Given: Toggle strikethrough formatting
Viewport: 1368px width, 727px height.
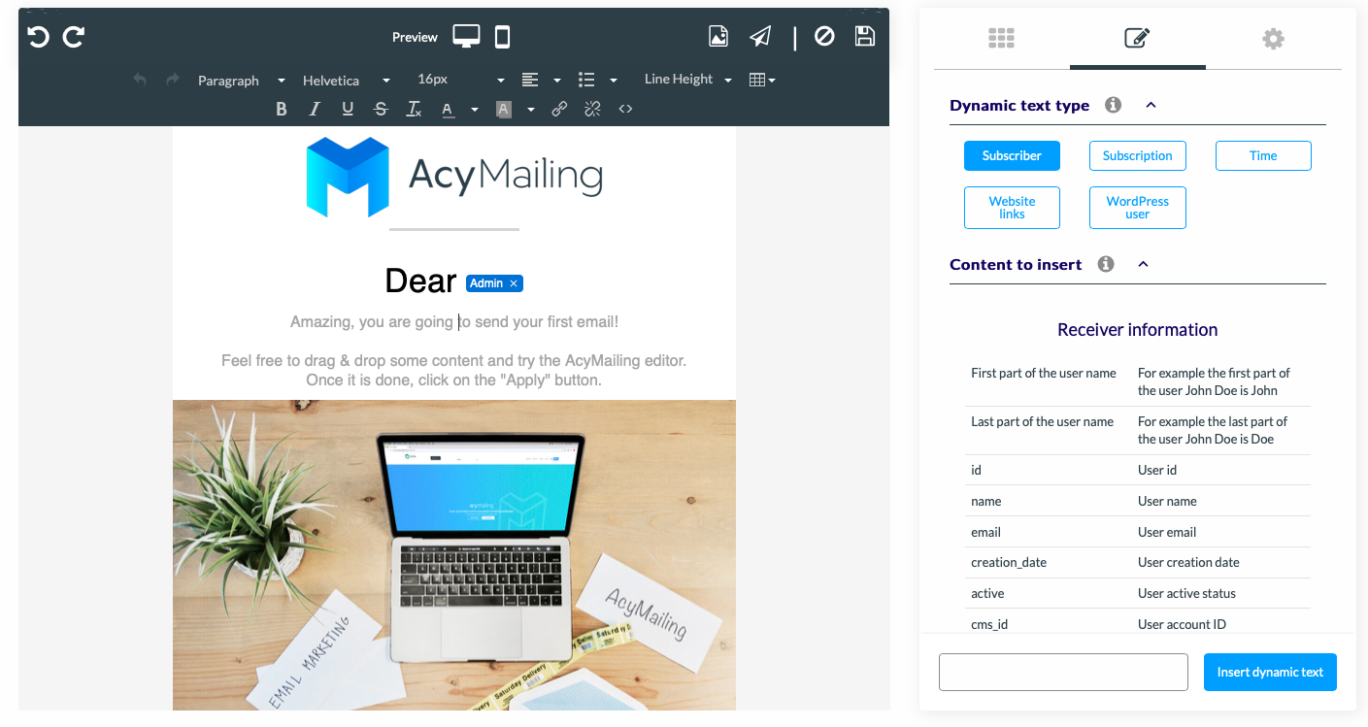Looking at the screenshot, I should click(381, 110).
